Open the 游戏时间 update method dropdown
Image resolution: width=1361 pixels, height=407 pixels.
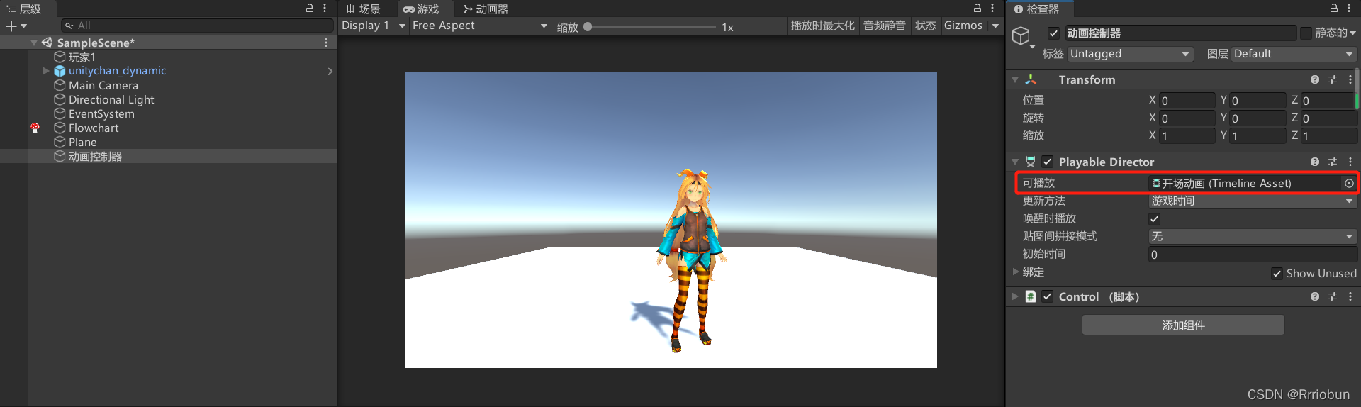[1252, 201]
